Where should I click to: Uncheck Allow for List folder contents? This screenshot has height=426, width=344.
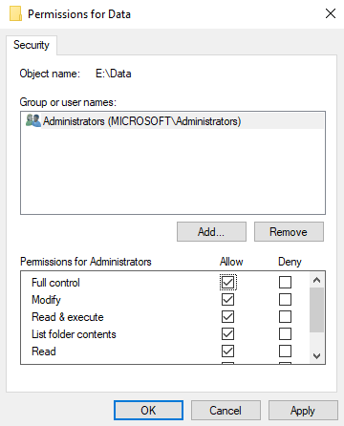pyautogui.click(x=227, y=334)
